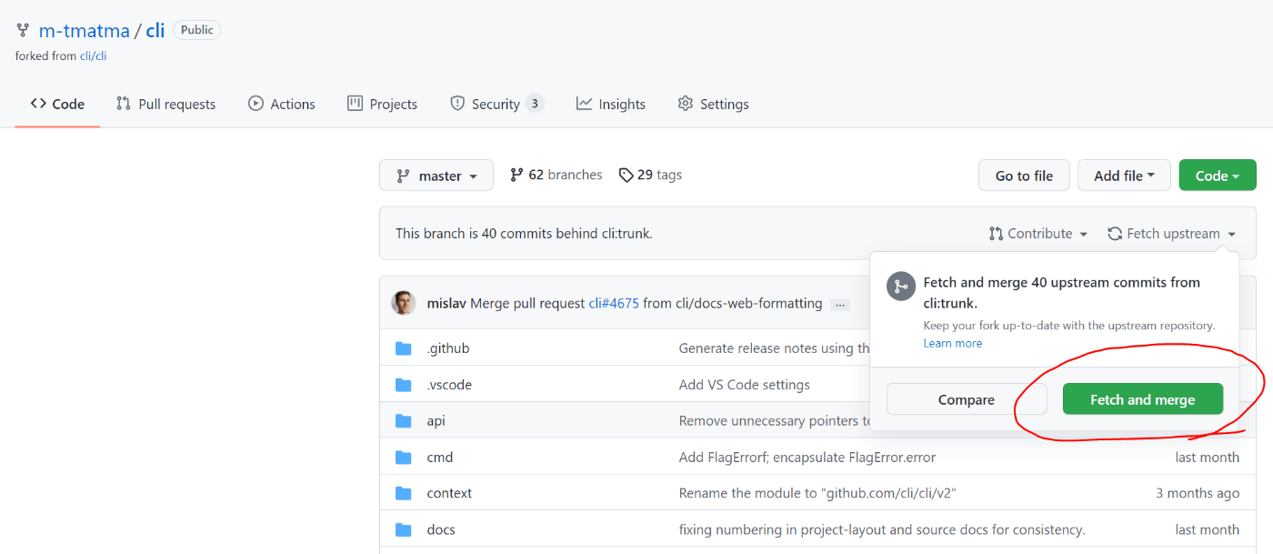The width and height of the screenshot is (1273, 554).
Task: Open the docs folder icon
Action: click(403, 529)
